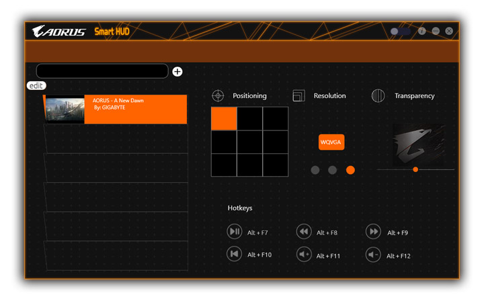Image resolution: width=484 pixels, height=301 pixels.
Task: Choose the second gray resolution dot
Action: coord(333,170)
